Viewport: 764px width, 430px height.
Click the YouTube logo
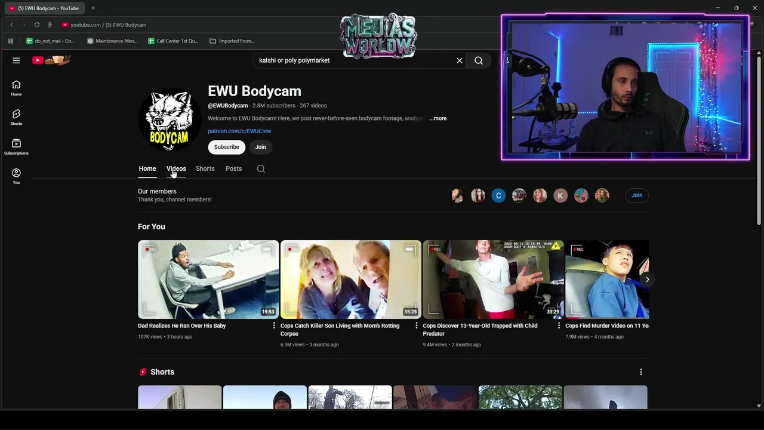51,60
